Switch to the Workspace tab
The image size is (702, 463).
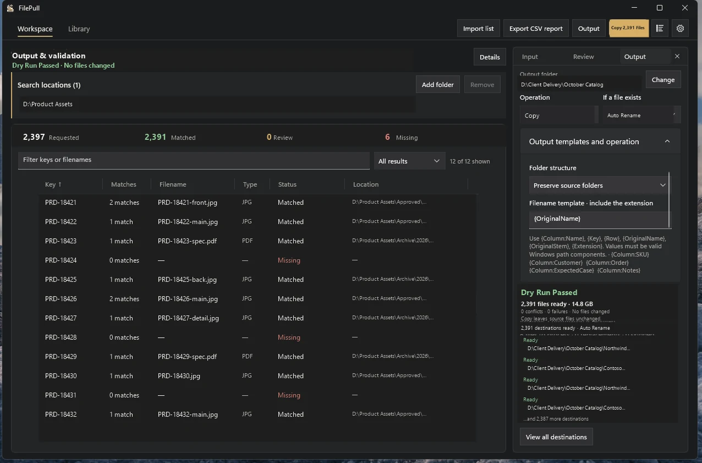click(x=35, y=29)
